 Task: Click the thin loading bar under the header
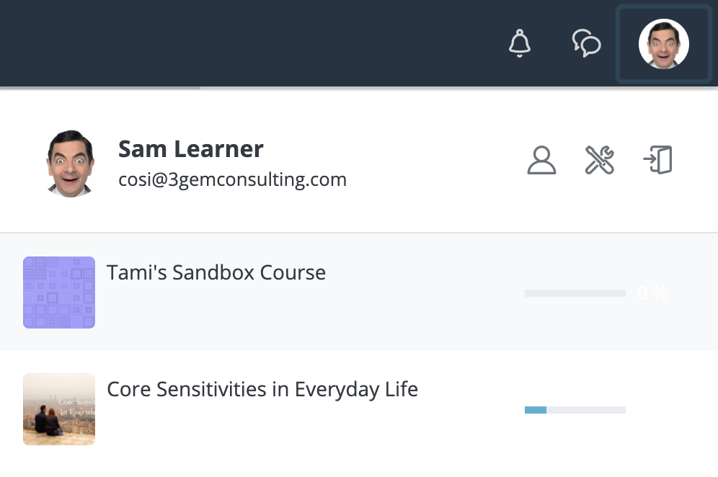point(101,88)
